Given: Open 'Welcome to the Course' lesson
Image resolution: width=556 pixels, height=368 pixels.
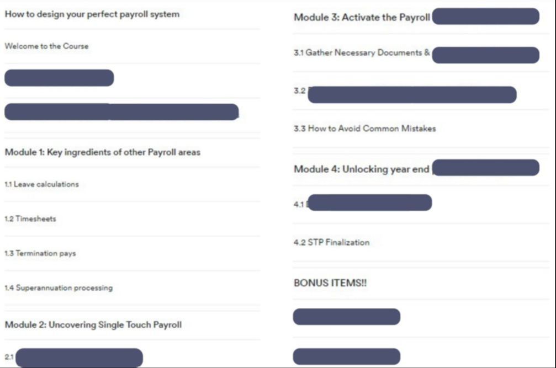Looking at the screenshot, I should coord(46,46).
